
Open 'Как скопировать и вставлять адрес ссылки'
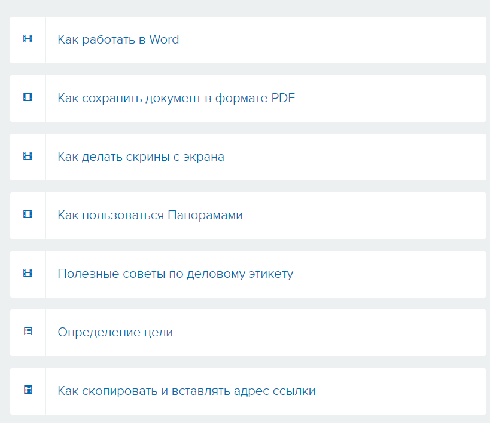[187, 391]
